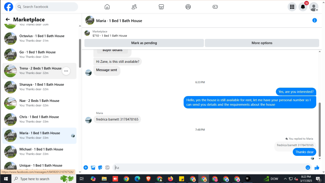Go back using the Marketplace arrow
The image size is (325, 183).
pyautogui.click(x=8, y=20)
